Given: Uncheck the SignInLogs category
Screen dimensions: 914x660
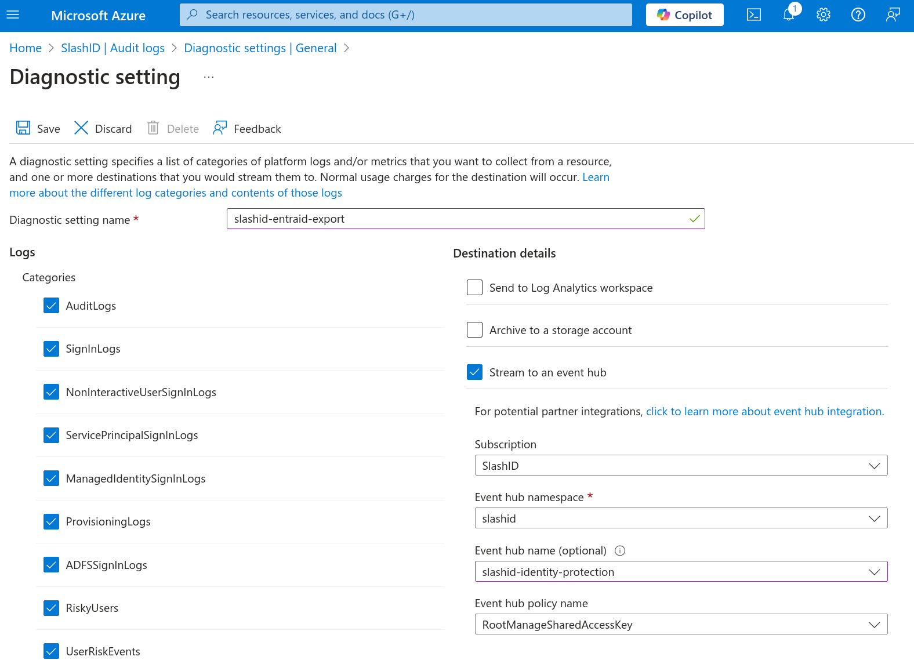Looking at the screenshot, I should tap(51, 349).
